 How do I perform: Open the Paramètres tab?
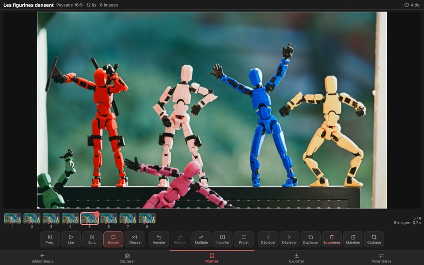[382, 258]
